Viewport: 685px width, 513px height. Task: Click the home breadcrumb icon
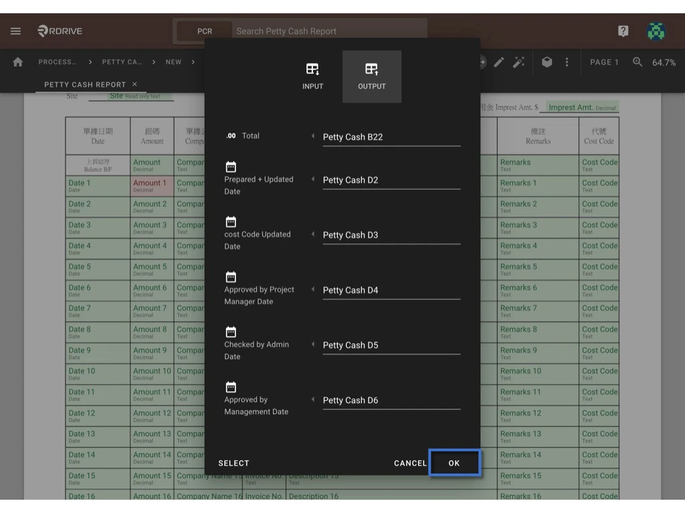pyautogui.click(x=18, y=61)
